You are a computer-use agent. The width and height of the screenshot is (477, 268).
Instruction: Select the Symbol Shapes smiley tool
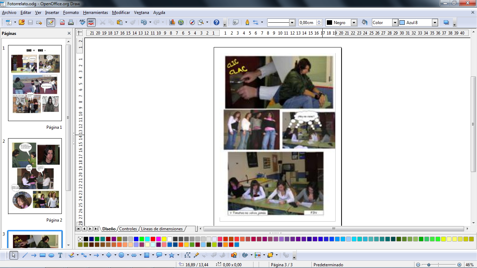122,255
